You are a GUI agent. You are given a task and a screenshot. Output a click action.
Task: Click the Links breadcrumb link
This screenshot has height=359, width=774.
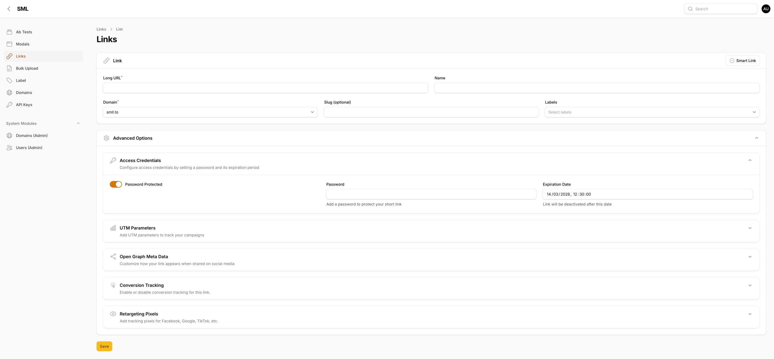click(101, 29)
